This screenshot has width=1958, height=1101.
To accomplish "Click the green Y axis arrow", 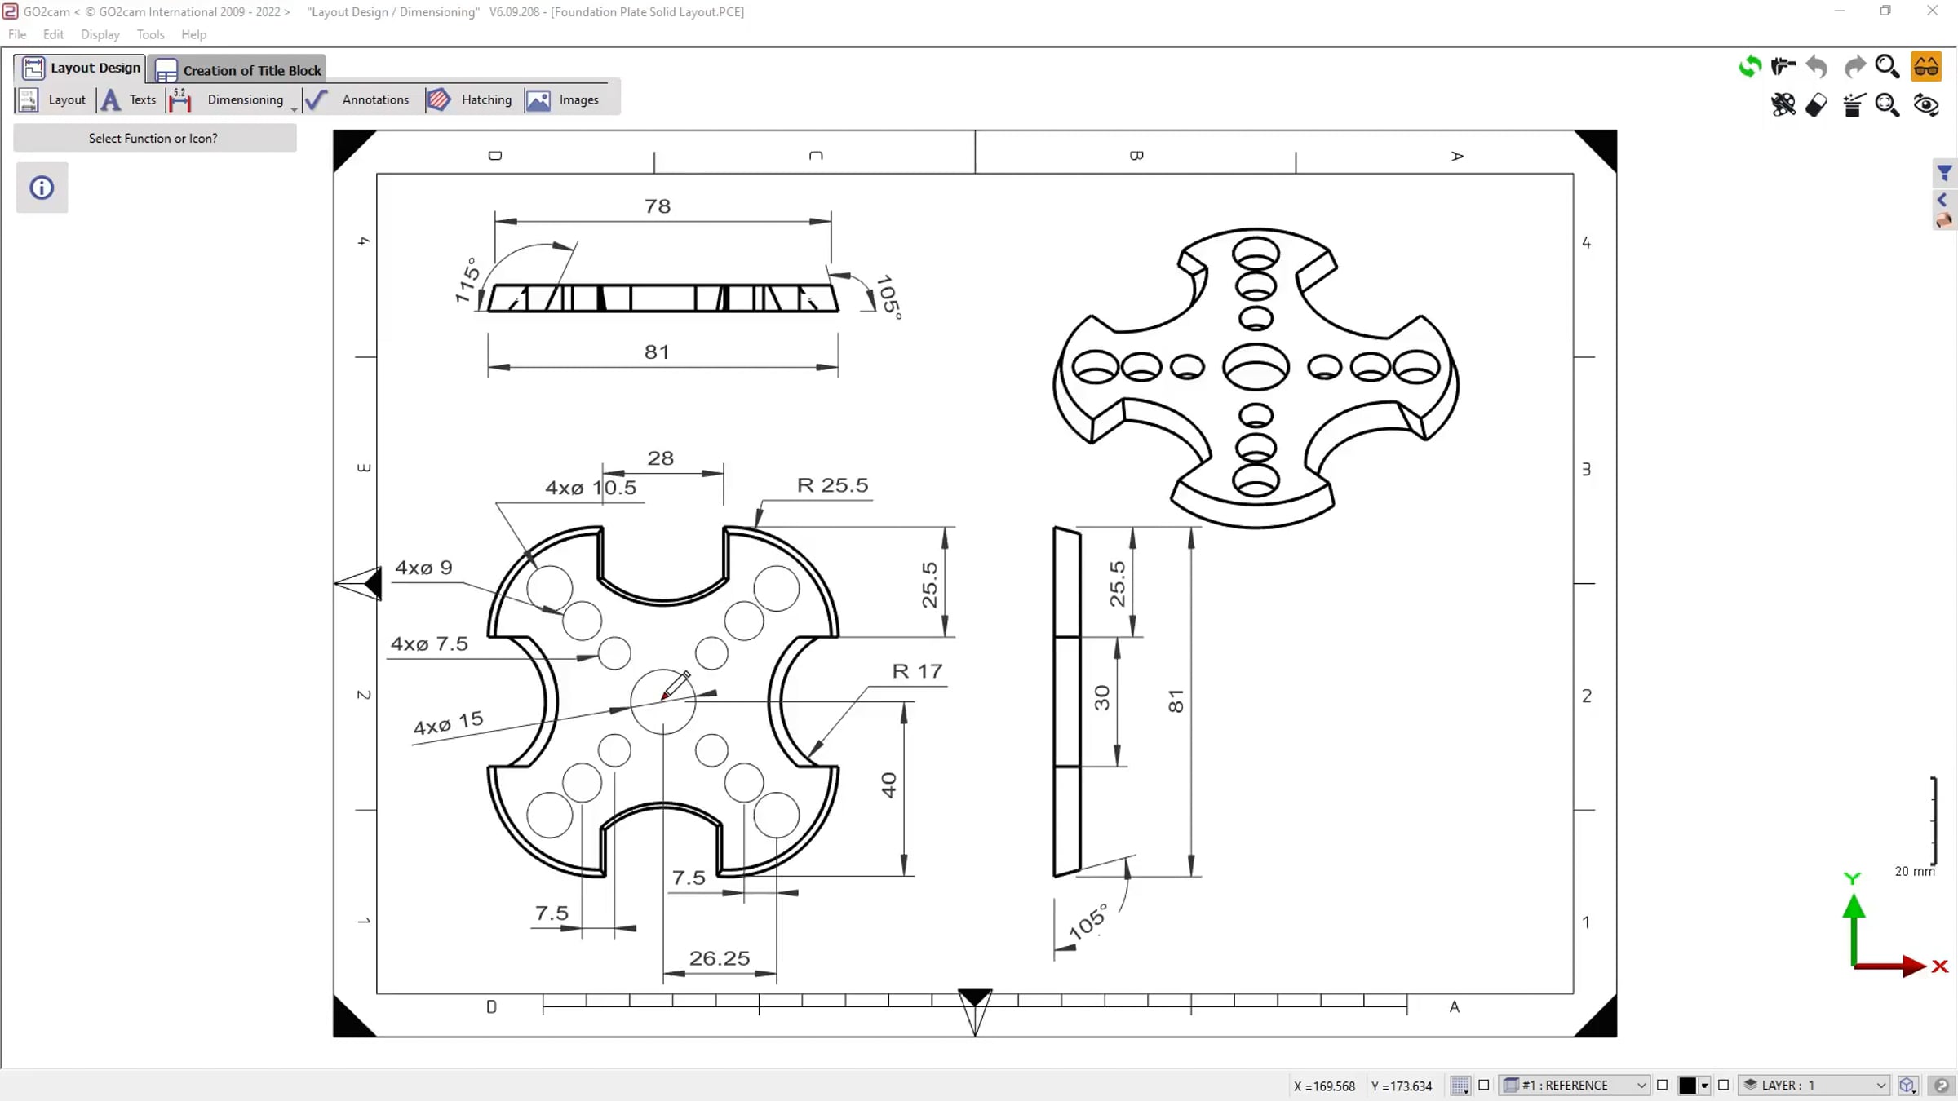I will 1854,930.
